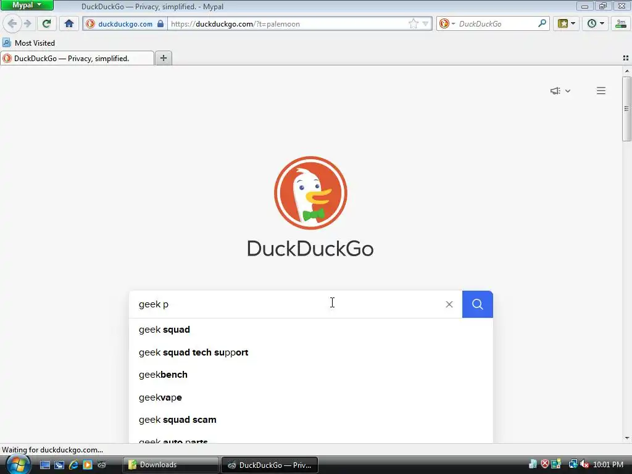This screenshot has height=474, width=632.
Task: Click the toolbar search magnifier icon
Action: [542, 23]
